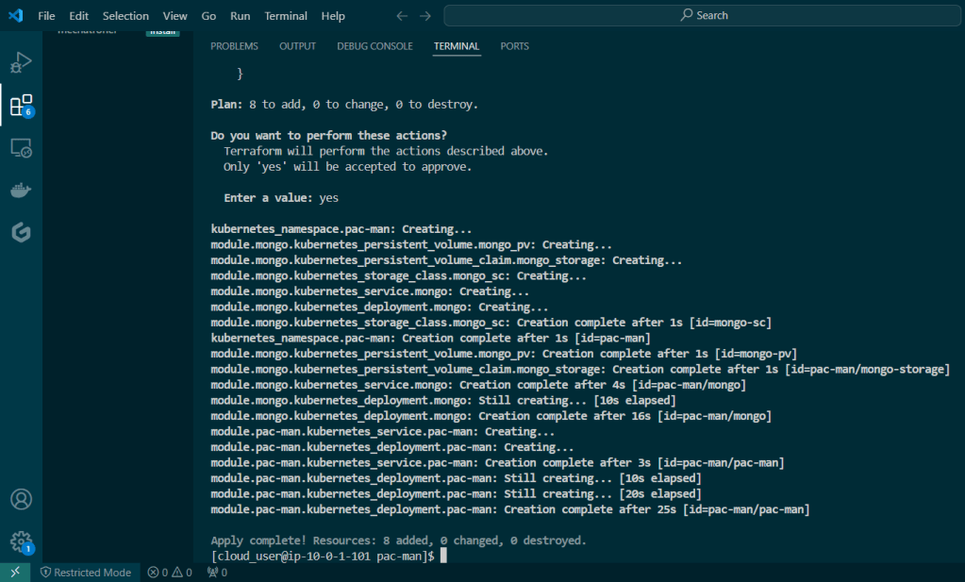Open the Extensions view in activity bar
The height and width of the screenshot is (582, 965).
point(21,105)
